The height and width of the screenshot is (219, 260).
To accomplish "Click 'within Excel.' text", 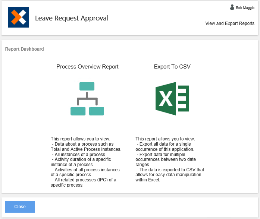I will pos(148,180).
